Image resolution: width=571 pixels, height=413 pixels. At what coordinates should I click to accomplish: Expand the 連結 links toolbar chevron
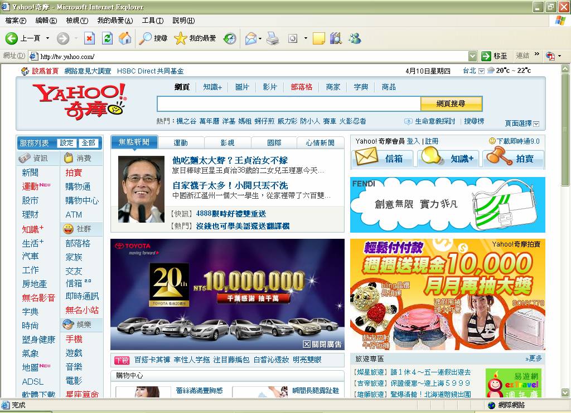click(536, 54)
